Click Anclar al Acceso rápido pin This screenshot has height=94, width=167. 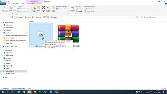click(4, 8)
